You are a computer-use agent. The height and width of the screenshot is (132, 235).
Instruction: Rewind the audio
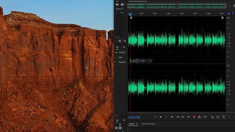click(x=177, y=117)
